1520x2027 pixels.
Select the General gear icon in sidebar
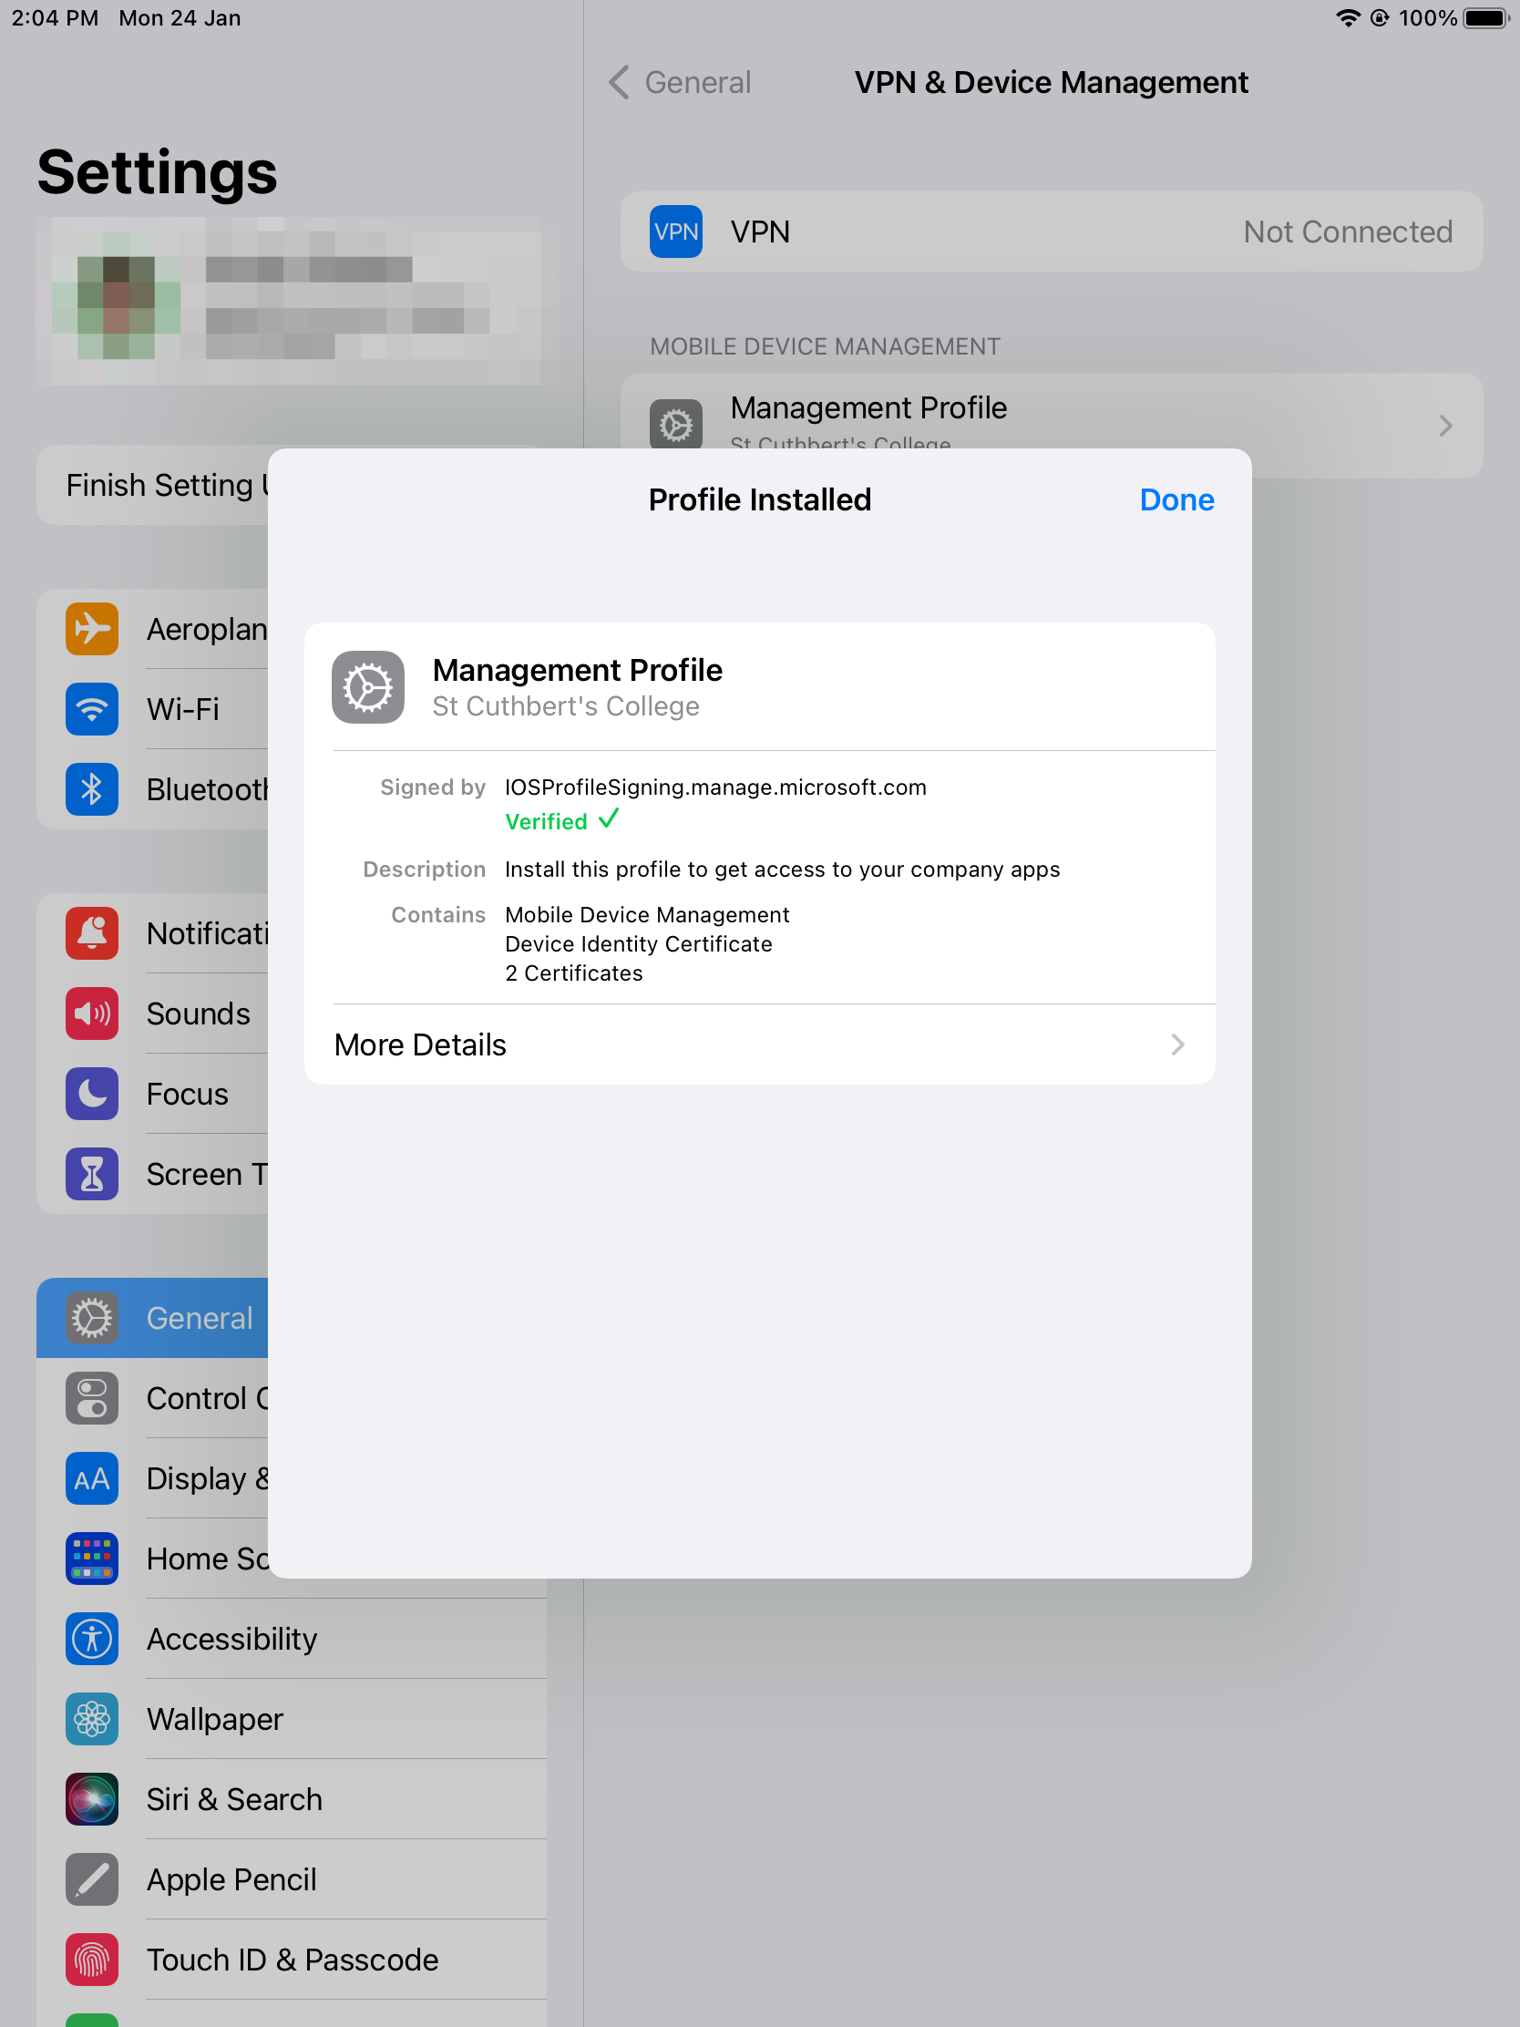point(92,1319)
